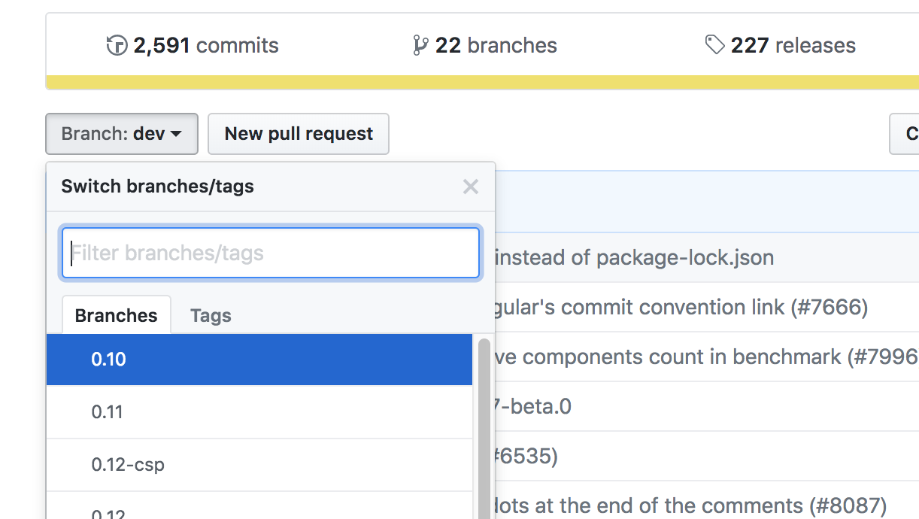Screen dimensions: 919x519
Task: Focus the Filter branches/tags text field
Action: tap(271, 253)
